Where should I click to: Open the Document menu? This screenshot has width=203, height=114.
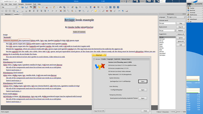(x=28, y=4)
